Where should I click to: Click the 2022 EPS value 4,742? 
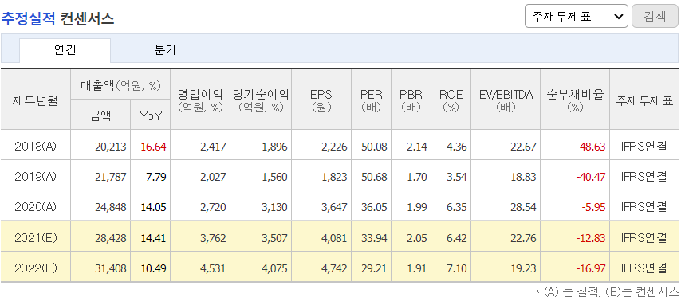[334, 268]
